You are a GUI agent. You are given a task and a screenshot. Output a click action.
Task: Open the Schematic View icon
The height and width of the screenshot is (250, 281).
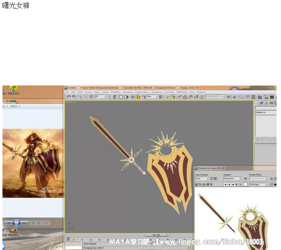point(253,97)
